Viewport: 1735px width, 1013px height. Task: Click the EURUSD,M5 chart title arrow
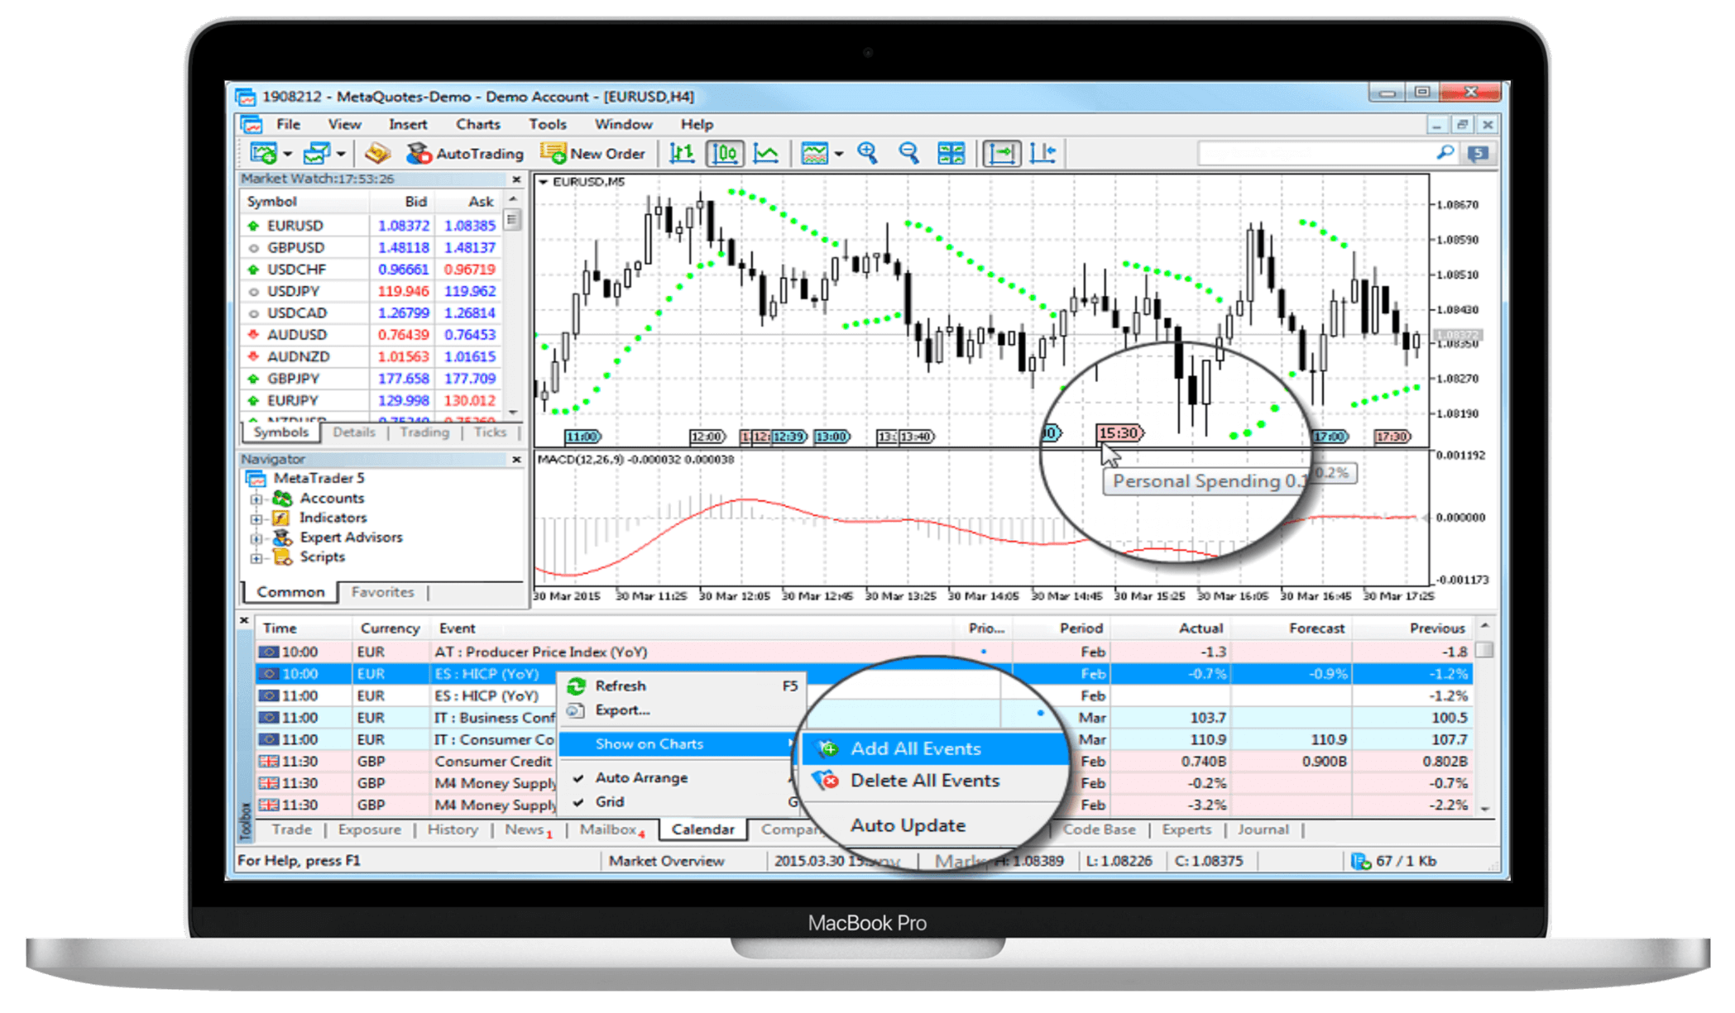[544, 181]
